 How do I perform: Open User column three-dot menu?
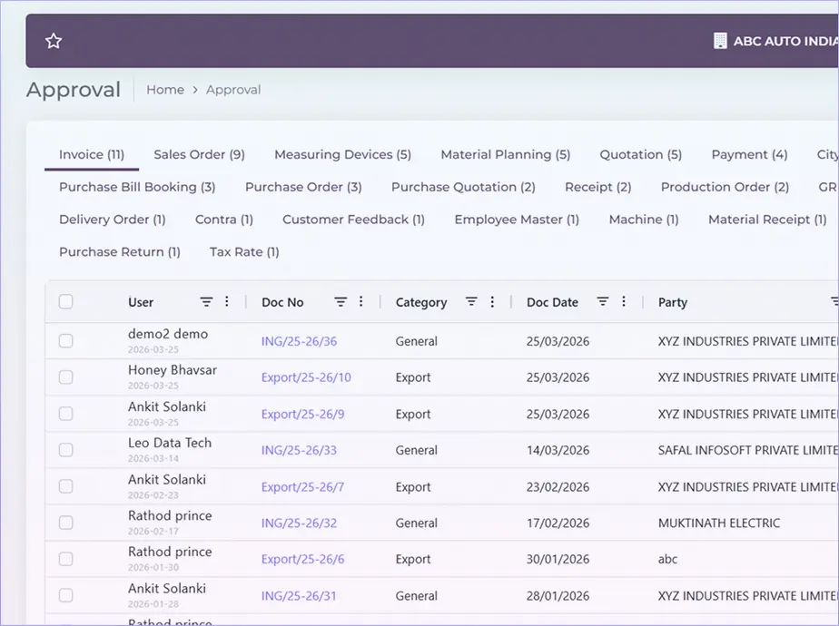click(x=227, y=301)
